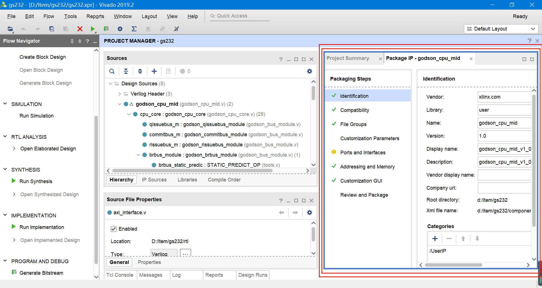Go to next object in Source File Properties

coord(295,213)
